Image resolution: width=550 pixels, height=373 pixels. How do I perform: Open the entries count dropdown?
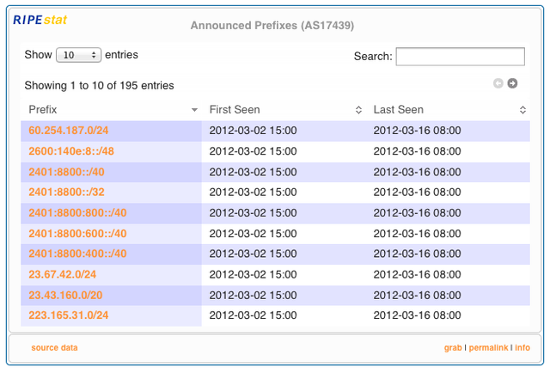pos(78,55)
